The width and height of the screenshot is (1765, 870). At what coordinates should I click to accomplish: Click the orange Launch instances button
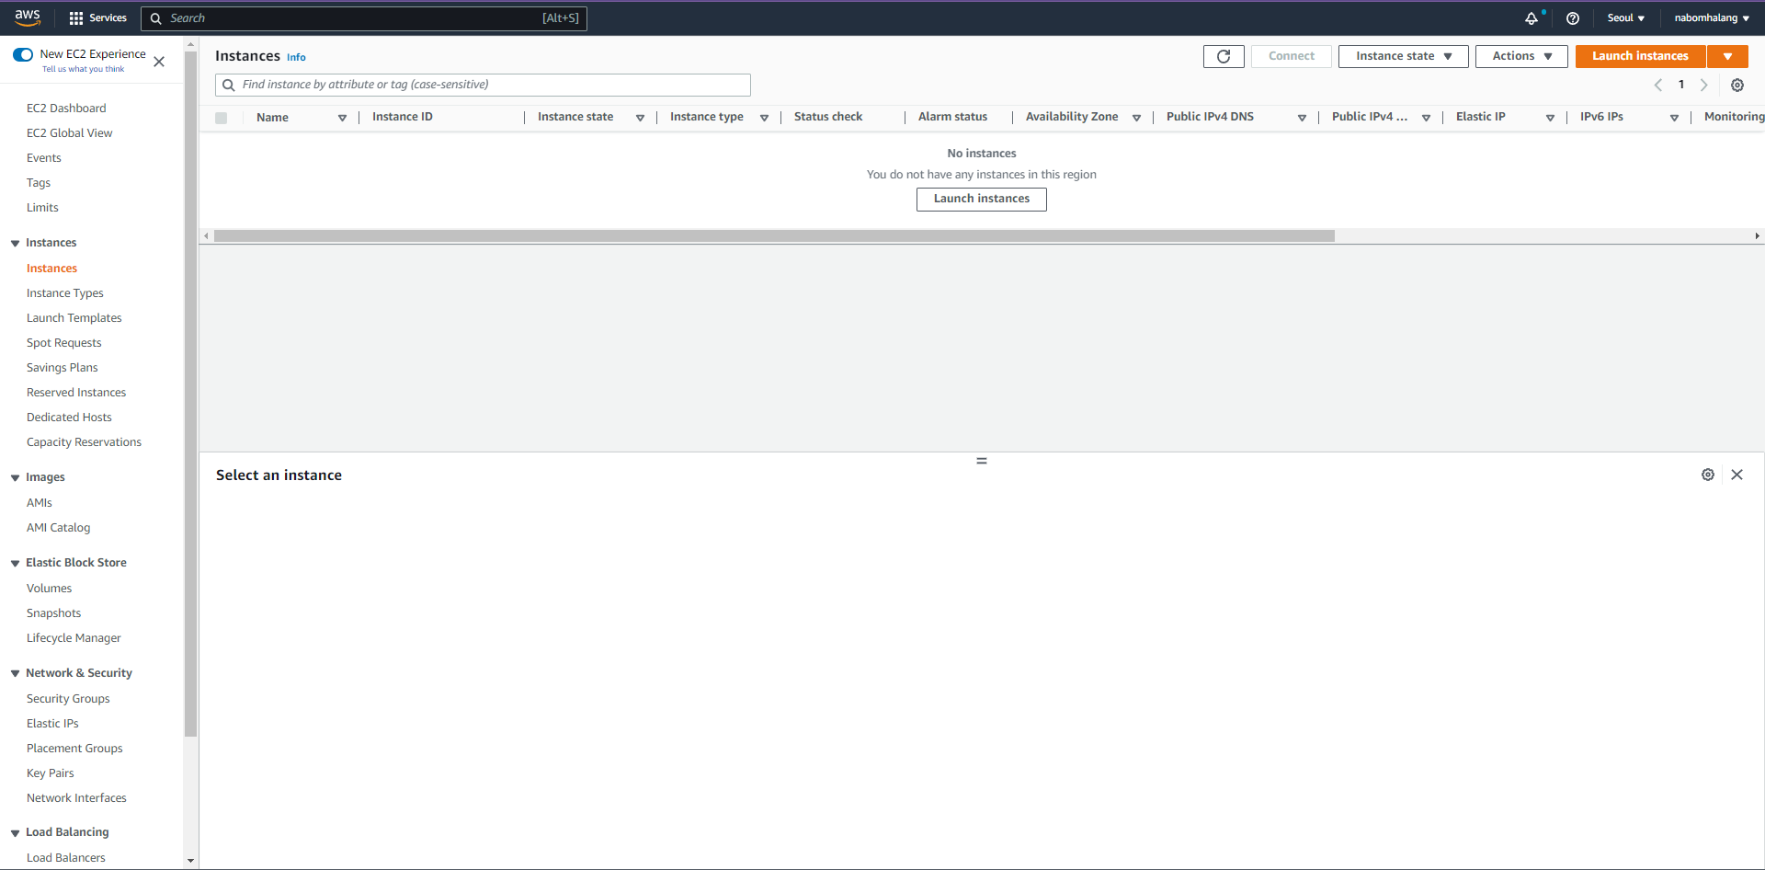pyautogui.click(x=1640, y=56)
